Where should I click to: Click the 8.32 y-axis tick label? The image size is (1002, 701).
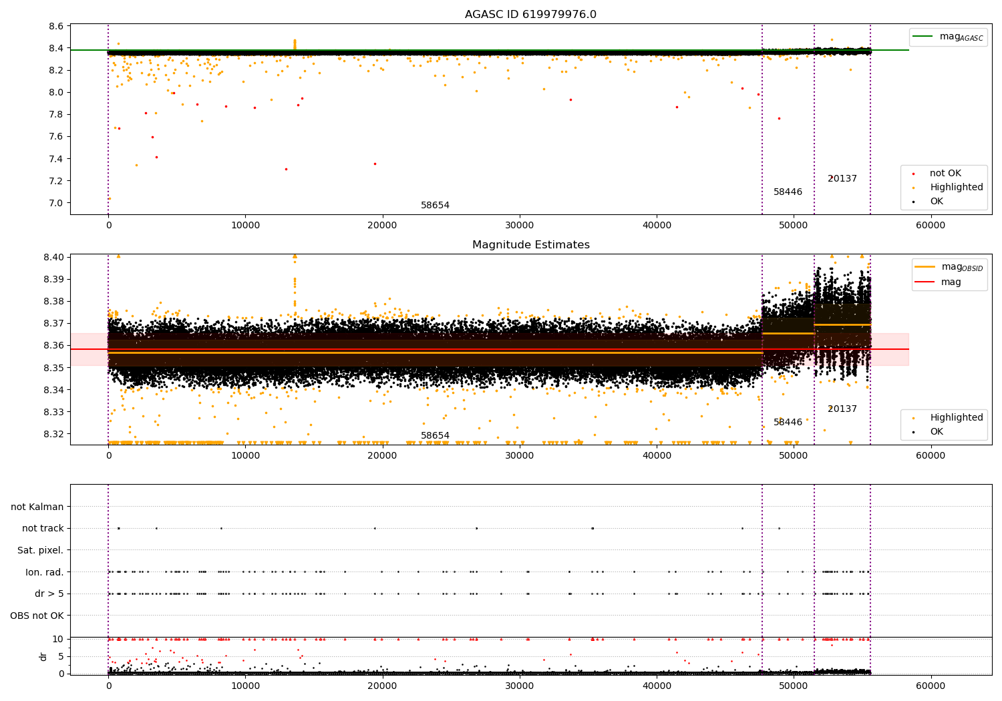[x=53, y=435]
